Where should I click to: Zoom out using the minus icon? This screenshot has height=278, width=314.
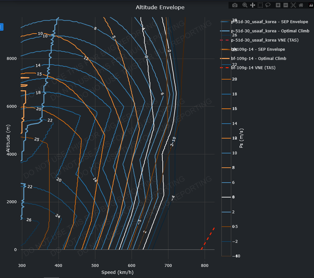pos(285,5)
